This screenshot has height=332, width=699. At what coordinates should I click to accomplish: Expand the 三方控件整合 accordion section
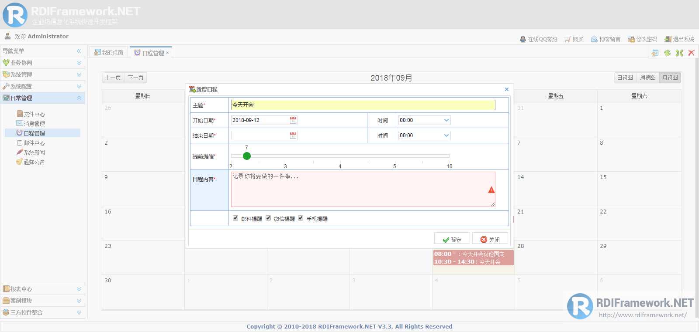click(x=42, y=312)
